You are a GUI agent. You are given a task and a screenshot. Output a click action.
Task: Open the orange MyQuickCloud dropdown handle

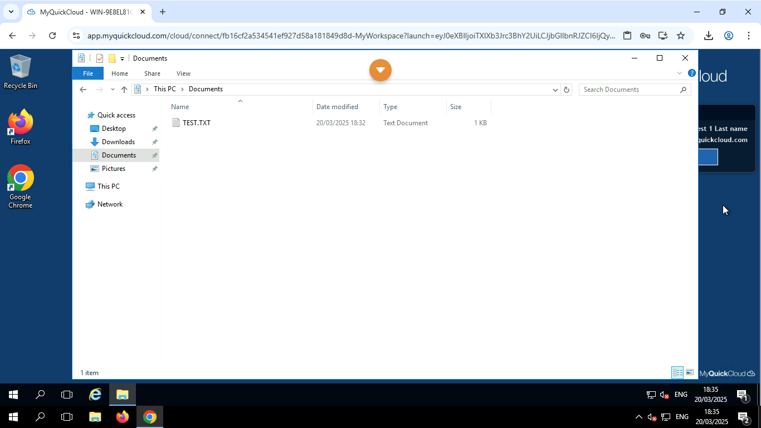[x=380, y=70]
